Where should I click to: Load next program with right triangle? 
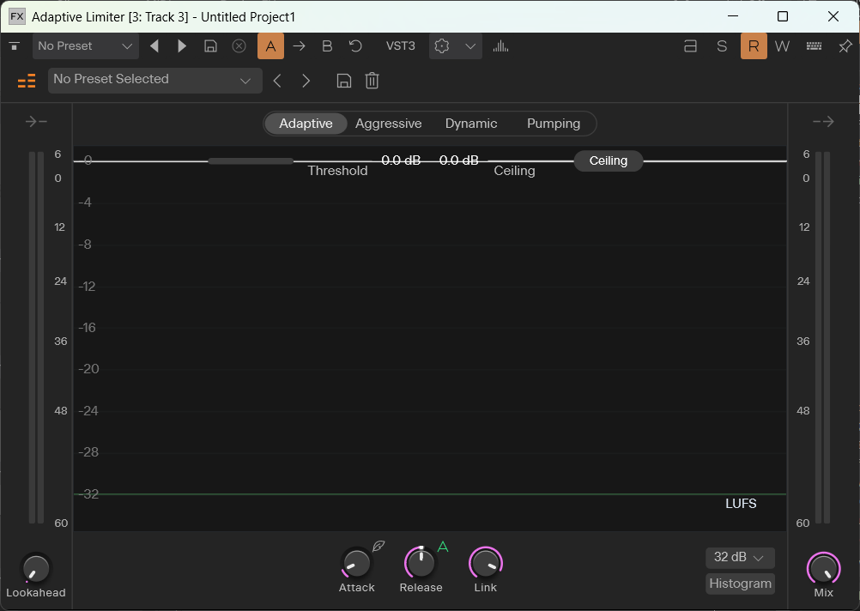tap(182, 46)
